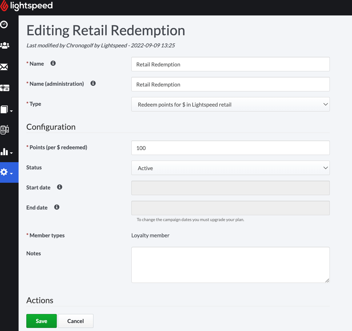Open the gift card sidebar icon
This screenshot has width=352, height=331.
point(5,88)
